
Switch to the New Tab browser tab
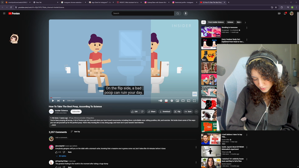point(45,2)
